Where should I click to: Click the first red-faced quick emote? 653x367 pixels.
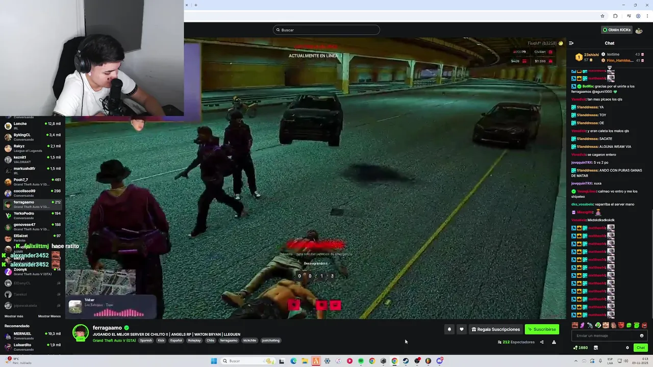pyautogui.click(x=575, y=325)
